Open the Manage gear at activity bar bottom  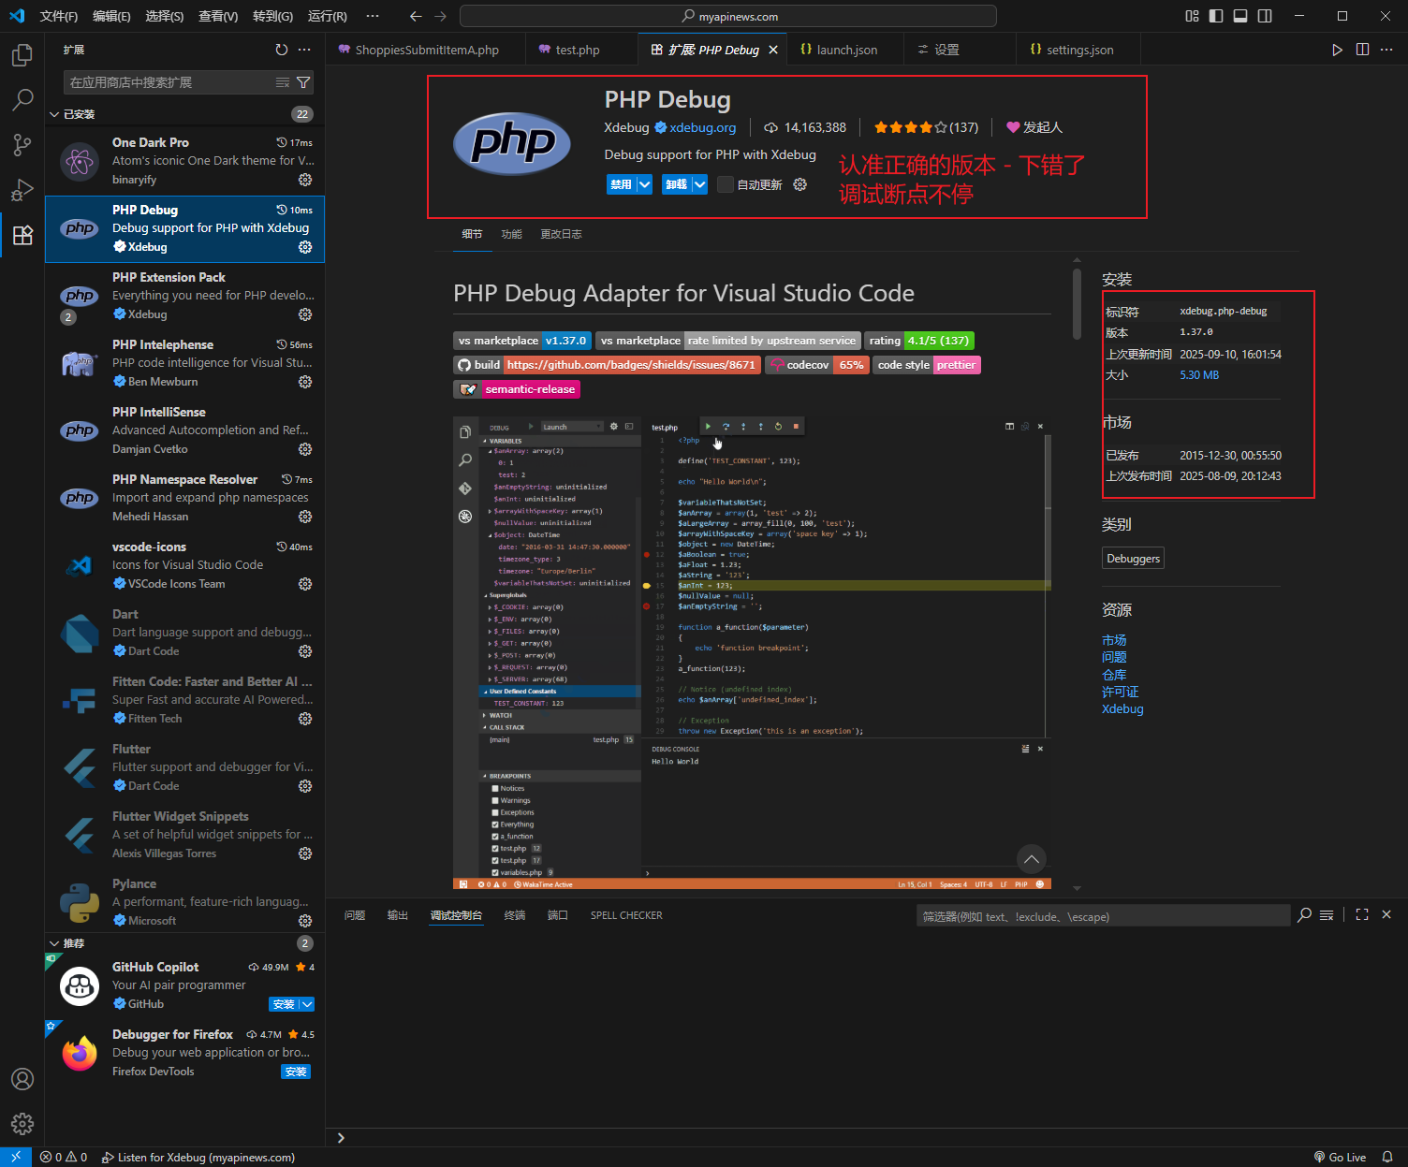tap(22, 1124)
